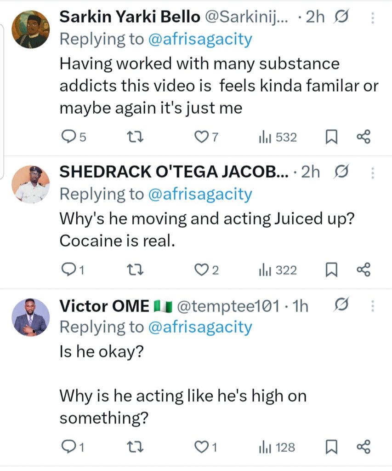Bookmark Sarkin Yarki Bello's tweet

coord(331,137)
